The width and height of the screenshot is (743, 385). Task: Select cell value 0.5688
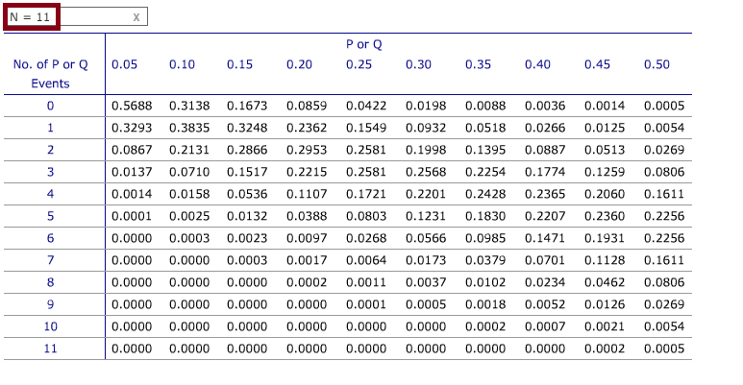pos(132,106)
